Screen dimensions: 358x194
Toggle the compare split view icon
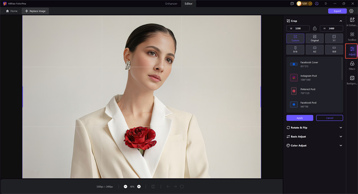(153, 187)
